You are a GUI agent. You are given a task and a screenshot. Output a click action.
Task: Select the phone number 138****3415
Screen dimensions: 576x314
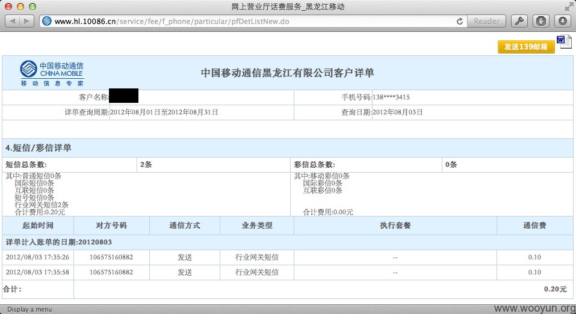coord(391,97)
